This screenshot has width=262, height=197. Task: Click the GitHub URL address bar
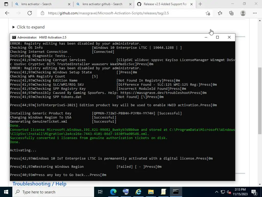tap(108, 13)
